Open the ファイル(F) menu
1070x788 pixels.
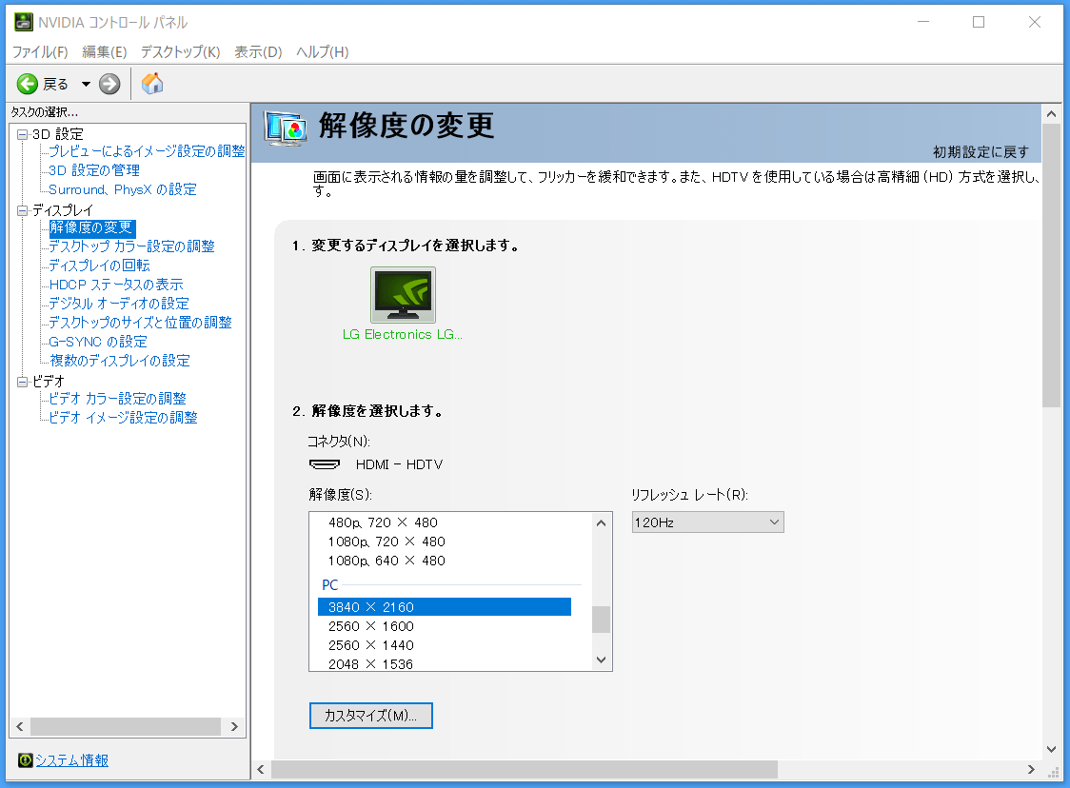tap(40, 51)
